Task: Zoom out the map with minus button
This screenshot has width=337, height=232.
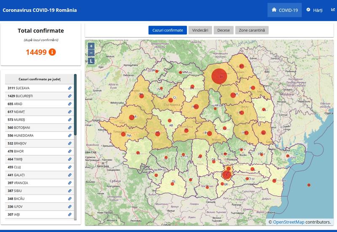Action: click(x=91, y=53)
